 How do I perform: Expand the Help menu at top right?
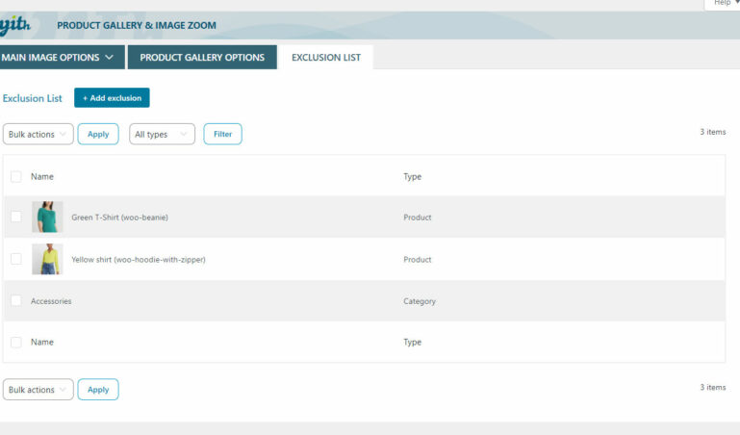(722, 4)
